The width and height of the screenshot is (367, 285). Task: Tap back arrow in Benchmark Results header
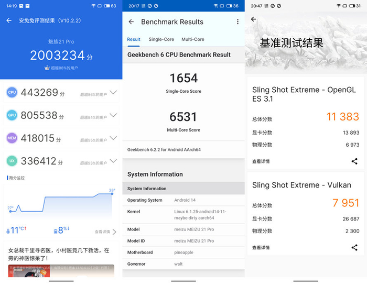tap(131, 22)
